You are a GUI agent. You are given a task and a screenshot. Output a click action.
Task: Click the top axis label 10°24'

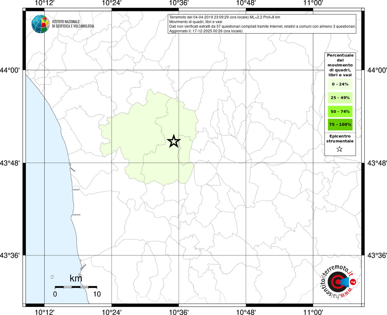pos(112,3)
